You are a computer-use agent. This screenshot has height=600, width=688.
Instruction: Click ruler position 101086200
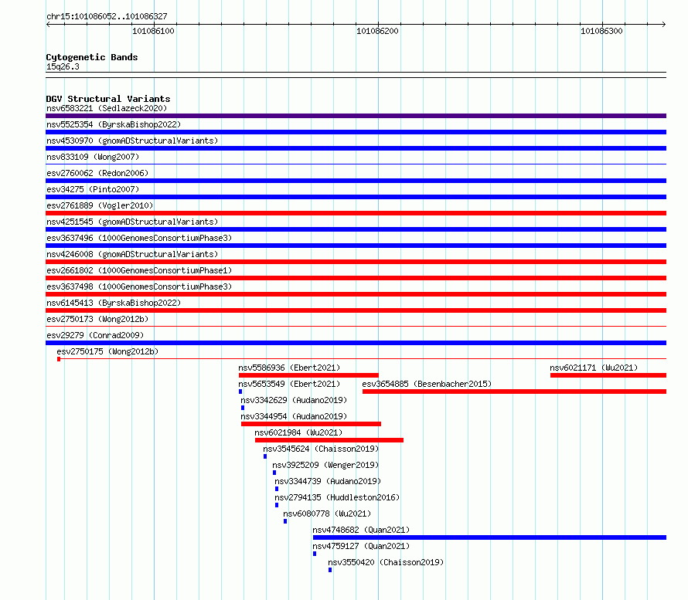377,31
